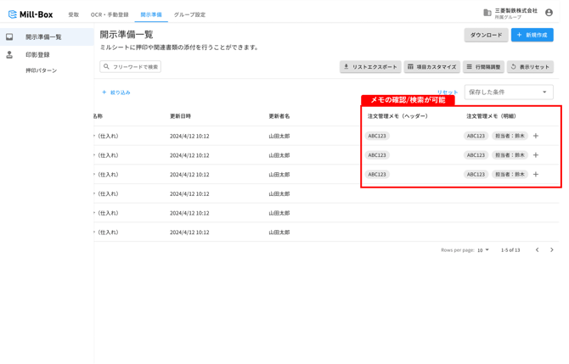Switch to the OCR・手動登録 tab

[110, 15]
